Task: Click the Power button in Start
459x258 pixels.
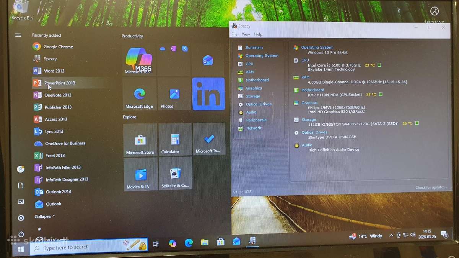Action: tap(21, 234)
